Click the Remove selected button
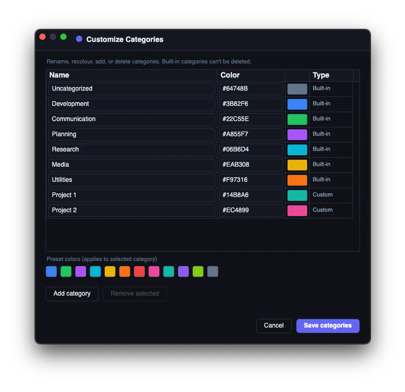This screenshot has height=392, width=405. 135,294
